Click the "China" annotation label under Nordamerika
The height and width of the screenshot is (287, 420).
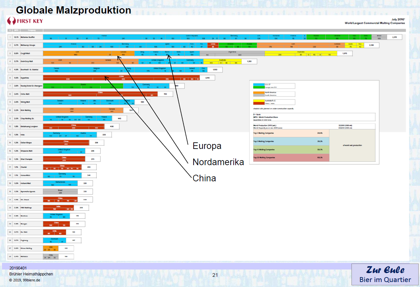pyautogui.click(x=204, y=178)
